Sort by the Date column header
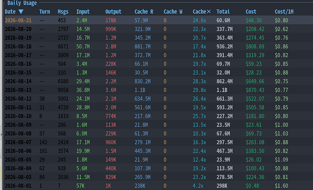Viewport: 313px width, 190px height. [10, 12]
